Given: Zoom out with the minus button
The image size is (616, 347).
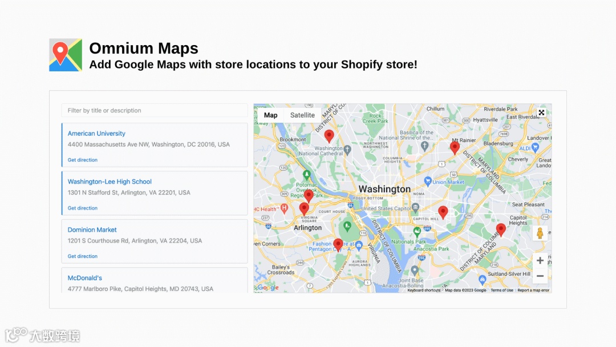Looking at the screenshot, I should (x=540, y=276).
